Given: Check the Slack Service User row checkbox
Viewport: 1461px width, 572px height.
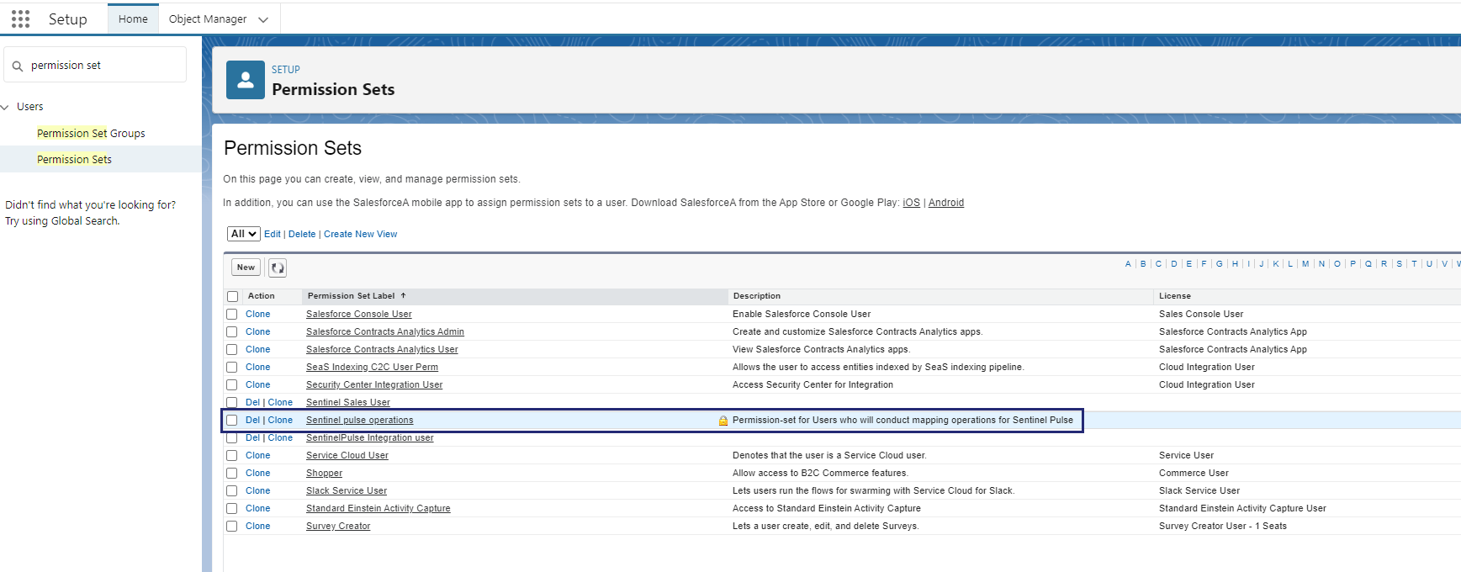Looking at the screenshot, I should [x=232, y=490].
